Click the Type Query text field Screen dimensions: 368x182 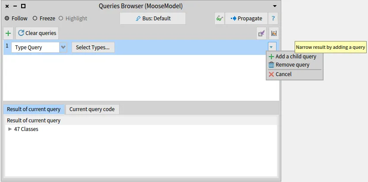click(35, 47)
